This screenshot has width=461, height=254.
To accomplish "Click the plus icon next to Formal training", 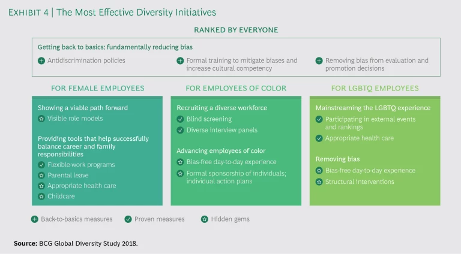I will (x=180, y=61).
